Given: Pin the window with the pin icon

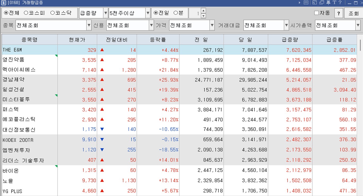Looking at the screenshot, I should pos(329,3).
